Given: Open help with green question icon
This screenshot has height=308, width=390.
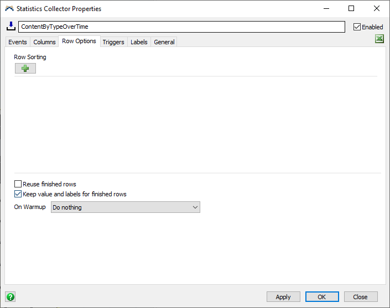Looking at the screenshot, I should tap(10, 296).
